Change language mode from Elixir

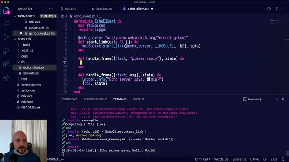[x=274, y=159]
